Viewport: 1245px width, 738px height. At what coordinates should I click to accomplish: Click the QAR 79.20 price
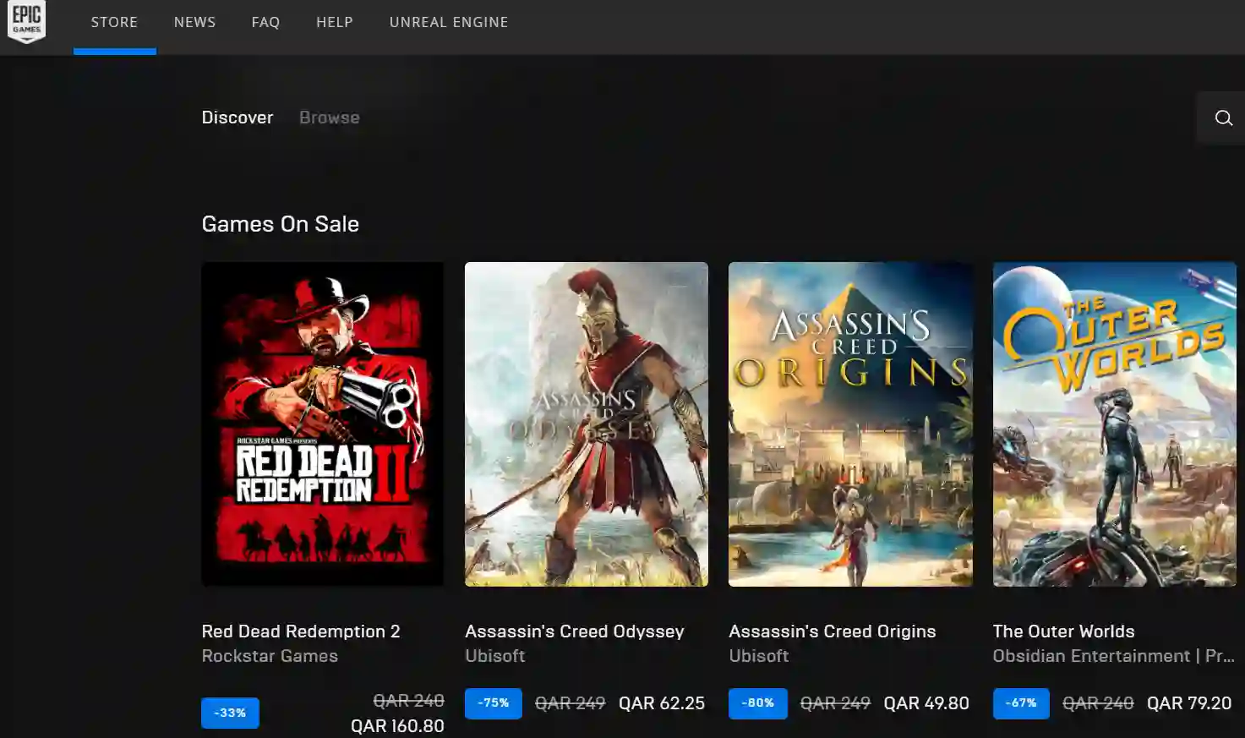click(1189, 703)
